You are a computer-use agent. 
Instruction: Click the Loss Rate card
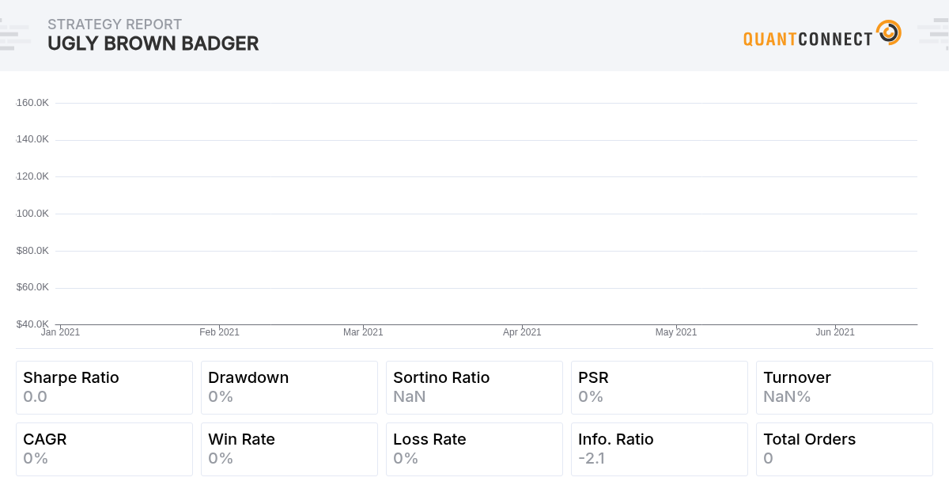[x=475, y=449]
